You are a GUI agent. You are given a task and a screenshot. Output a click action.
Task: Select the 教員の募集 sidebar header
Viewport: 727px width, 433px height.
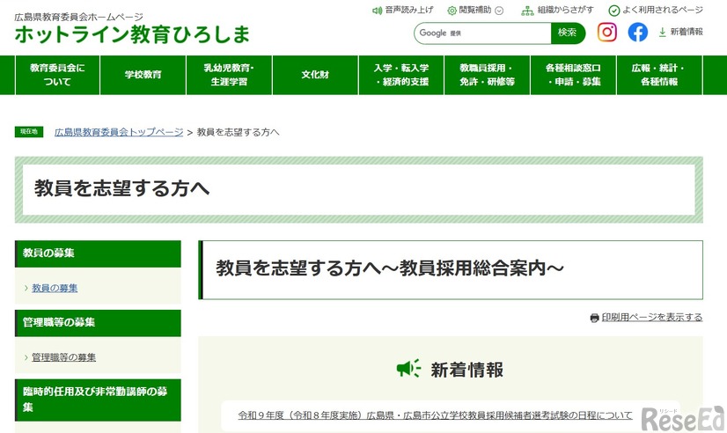(x=98, y=253)
